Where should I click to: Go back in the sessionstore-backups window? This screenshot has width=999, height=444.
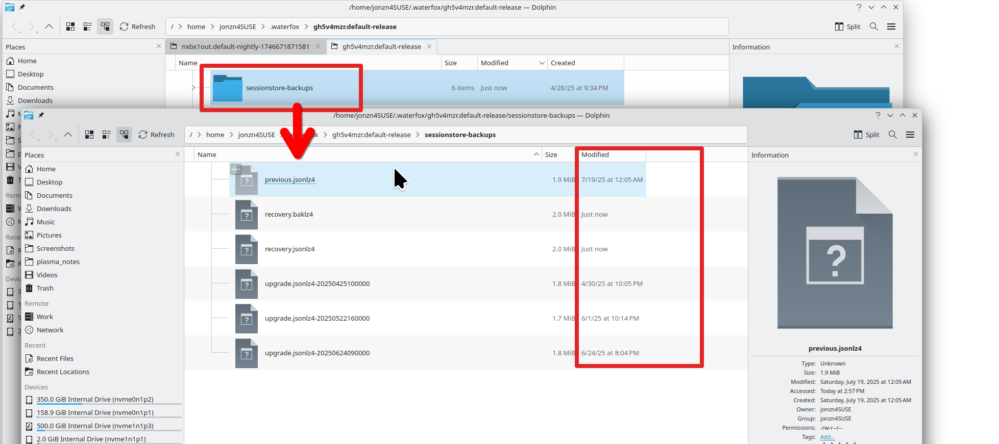(34, 135)
